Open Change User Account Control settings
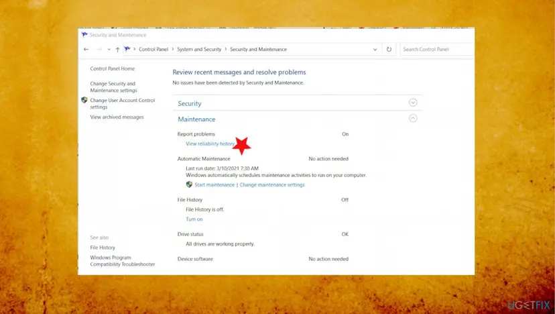Viewport: 555px width, 314px height. point(123,103)
